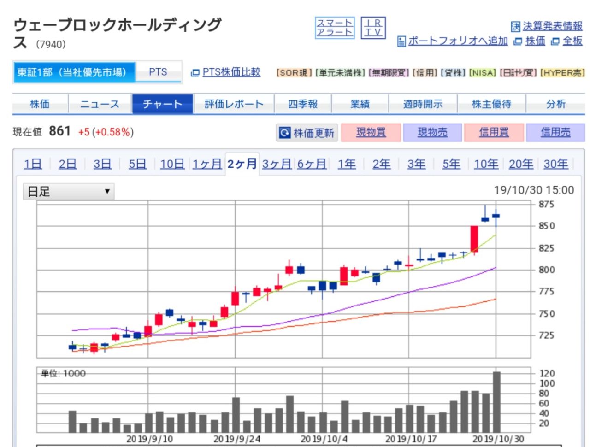Click the stock code (7940)
The width and height of the screenshot is (590, 447).
(51, 44)
